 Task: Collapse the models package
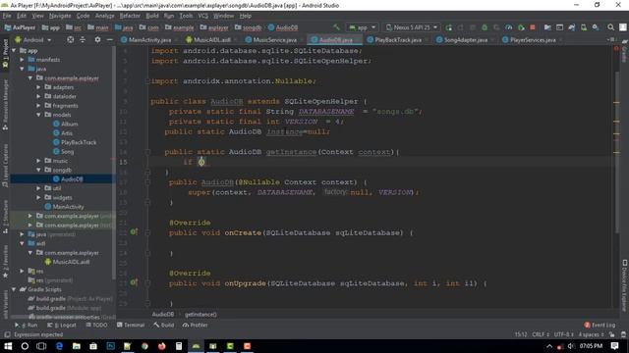click(x=38, y=115)
